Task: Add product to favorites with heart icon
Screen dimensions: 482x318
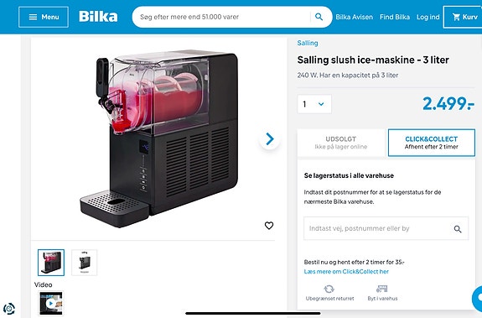Action: click(269, 226)
